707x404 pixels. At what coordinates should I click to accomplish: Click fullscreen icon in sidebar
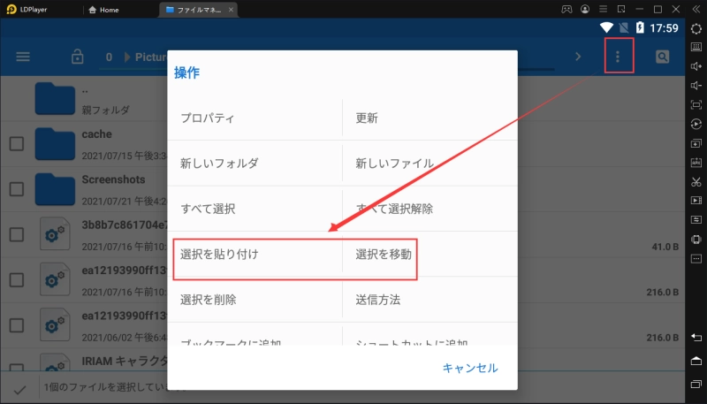pyautogui.click(x=696, y=105)
